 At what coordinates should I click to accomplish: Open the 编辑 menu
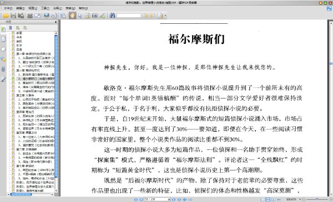[21, 8]
